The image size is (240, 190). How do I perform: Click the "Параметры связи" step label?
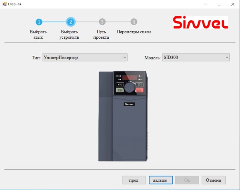click(134, 32)
